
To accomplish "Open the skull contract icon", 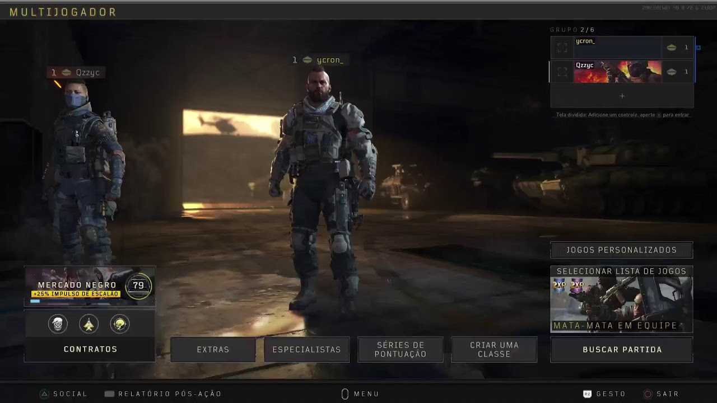I will 58,324.
